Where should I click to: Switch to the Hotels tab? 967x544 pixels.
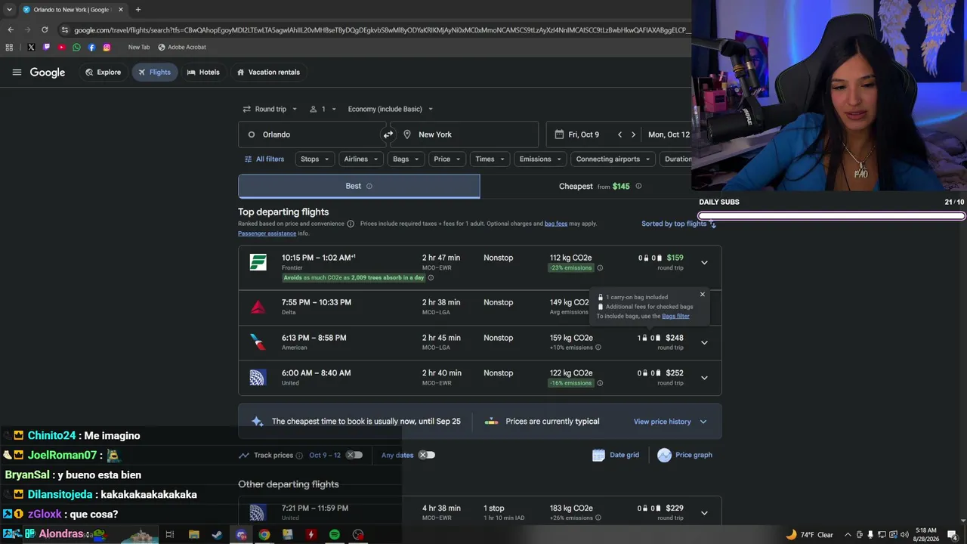click(x=203, y=73)
